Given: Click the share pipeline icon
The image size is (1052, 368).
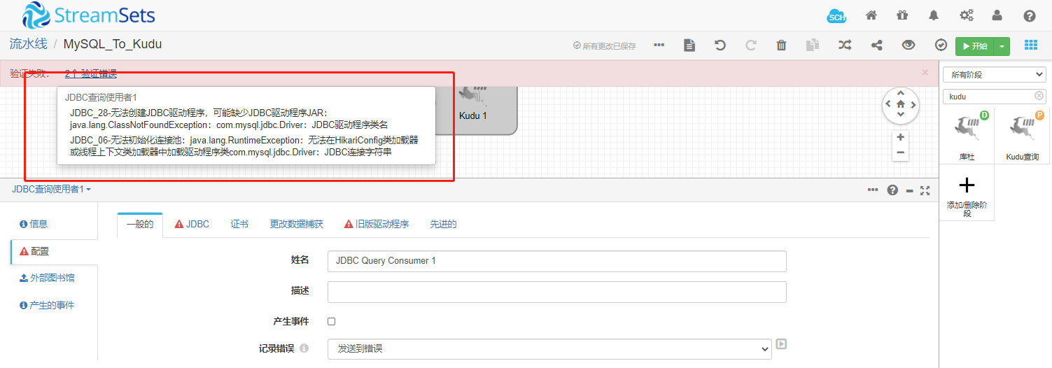Looking at the screenshot, I should (x=876, y=45).
